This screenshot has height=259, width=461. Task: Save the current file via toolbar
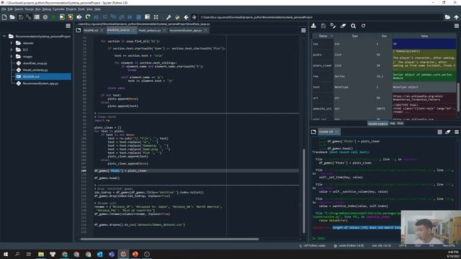[x=21, y=17]
